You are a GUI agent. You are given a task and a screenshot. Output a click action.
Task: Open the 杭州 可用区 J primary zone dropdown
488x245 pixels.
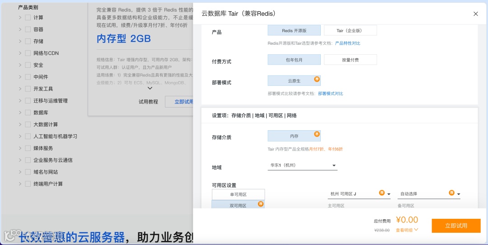[x=359, y=194]
